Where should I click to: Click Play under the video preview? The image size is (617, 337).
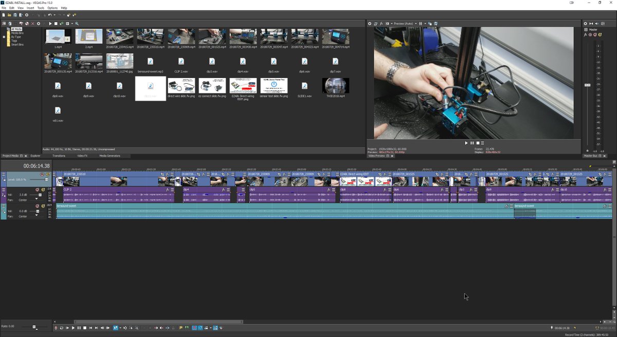(466, 143)
